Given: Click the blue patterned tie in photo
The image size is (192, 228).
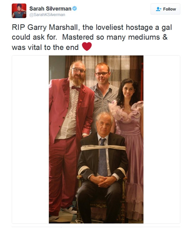Looking at the screenshot, I should (103, 157).
